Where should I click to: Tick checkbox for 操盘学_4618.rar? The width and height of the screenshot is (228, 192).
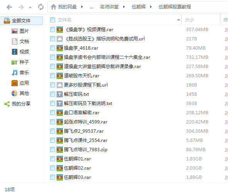tap(52, 48)
